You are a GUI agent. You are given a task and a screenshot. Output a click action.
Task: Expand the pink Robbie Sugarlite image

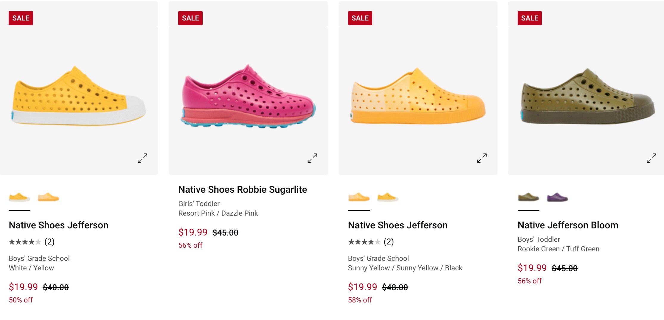(x=312, y=158)
